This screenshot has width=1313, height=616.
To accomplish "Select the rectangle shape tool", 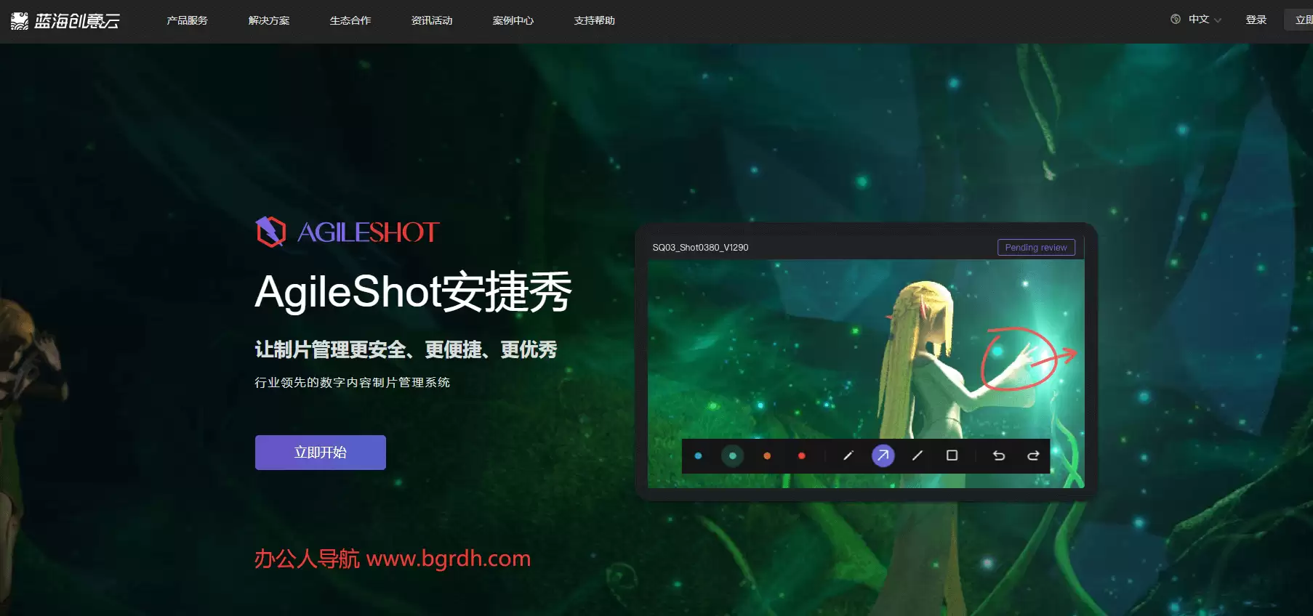I will (952, 456).
